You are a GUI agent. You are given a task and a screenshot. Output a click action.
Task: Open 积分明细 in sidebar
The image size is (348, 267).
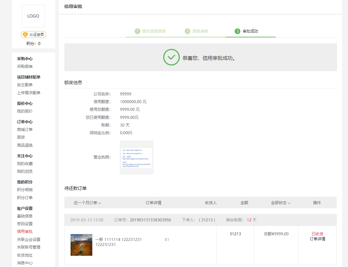coord(25,190)
